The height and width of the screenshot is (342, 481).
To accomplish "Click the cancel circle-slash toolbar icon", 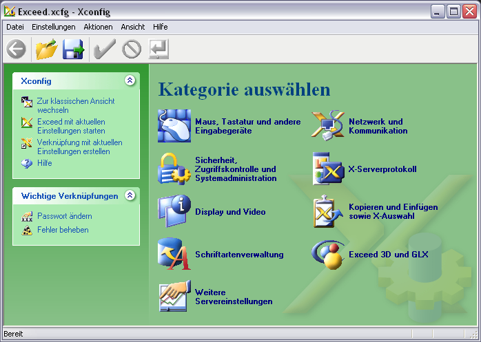I will [132, 49].
